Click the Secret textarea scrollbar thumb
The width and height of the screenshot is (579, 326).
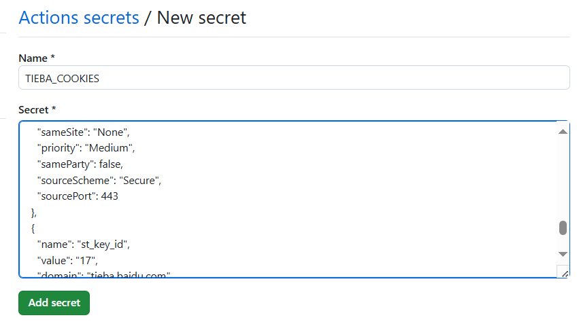tap(563, 228)
